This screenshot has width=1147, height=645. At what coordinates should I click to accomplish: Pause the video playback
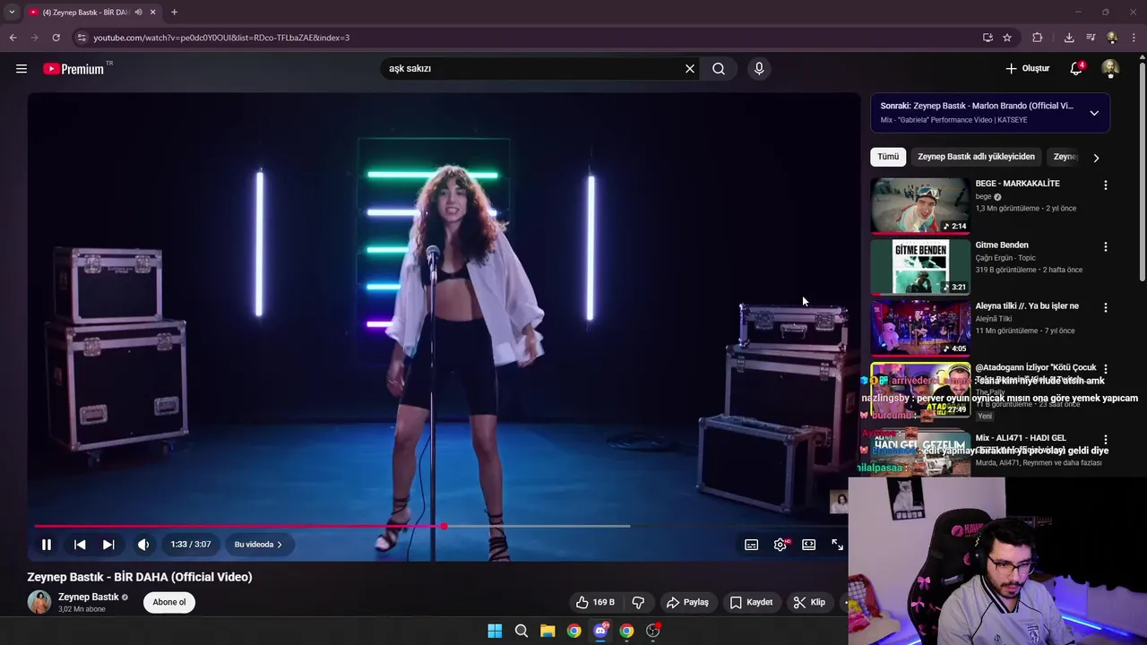tap(47, 544)
